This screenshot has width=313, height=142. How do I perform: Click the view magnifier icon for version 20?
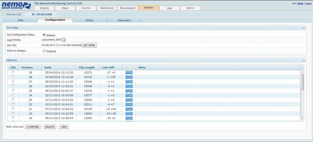coord(127,114)
